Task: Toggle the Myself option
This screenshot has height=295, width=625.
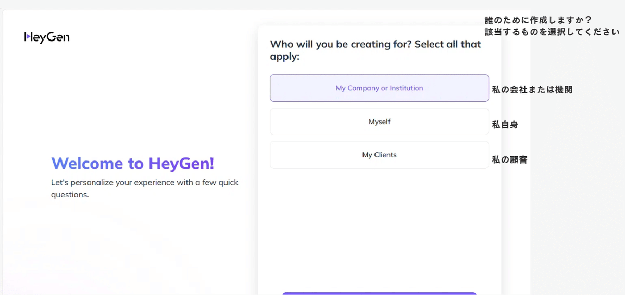Action: (x=379, y=122)
